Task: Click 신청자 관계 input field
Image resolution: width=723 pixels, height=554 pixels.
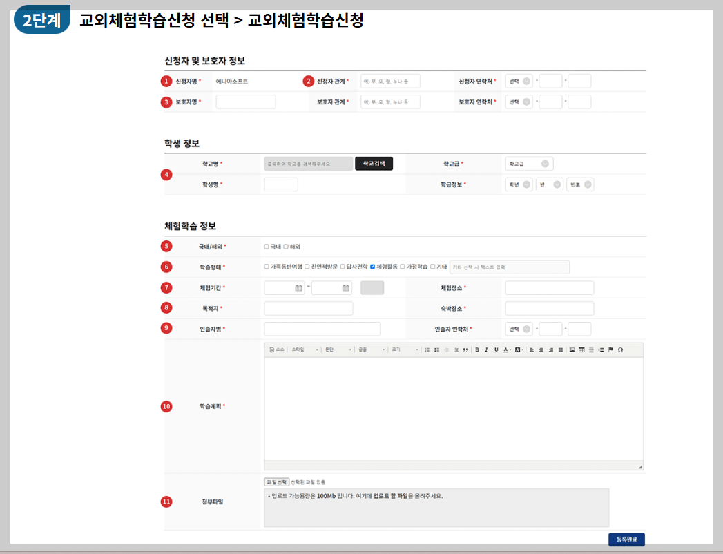Action: (390, 82)
